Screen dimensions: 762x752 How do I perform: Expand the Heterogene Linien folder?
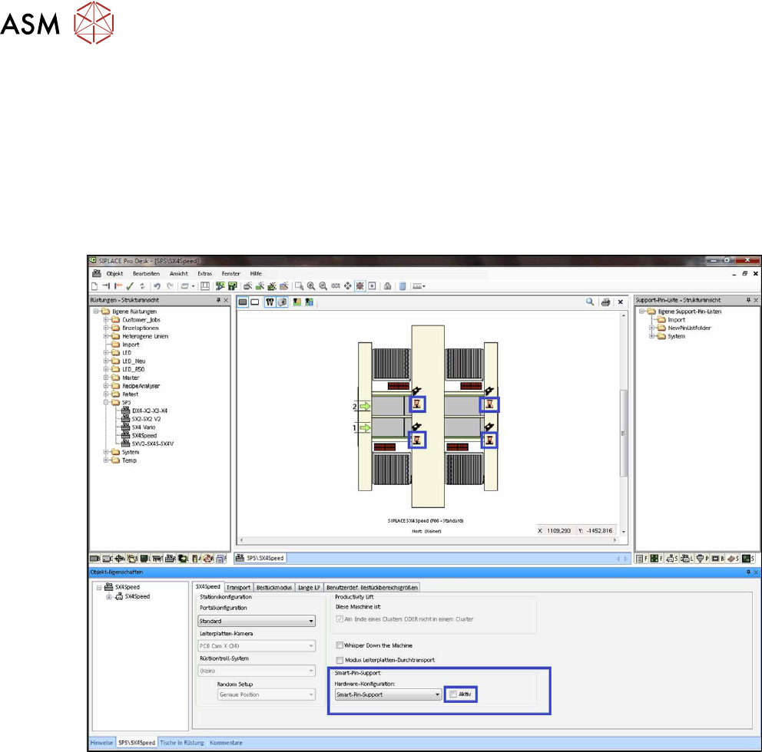[x=106, y=336]
